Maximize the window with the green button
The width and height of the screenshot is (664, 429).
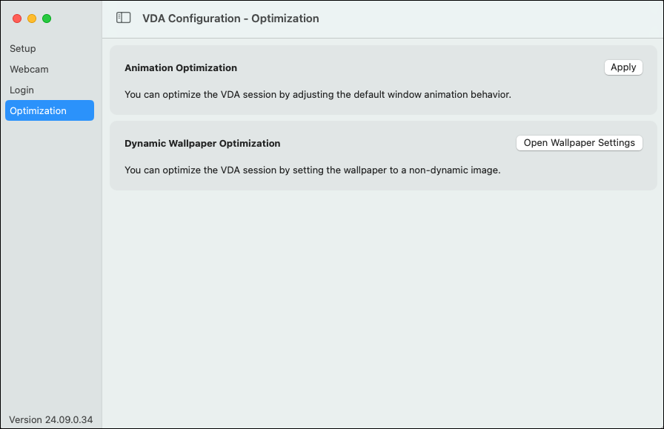pyautogui.click(x=47, y=19)
